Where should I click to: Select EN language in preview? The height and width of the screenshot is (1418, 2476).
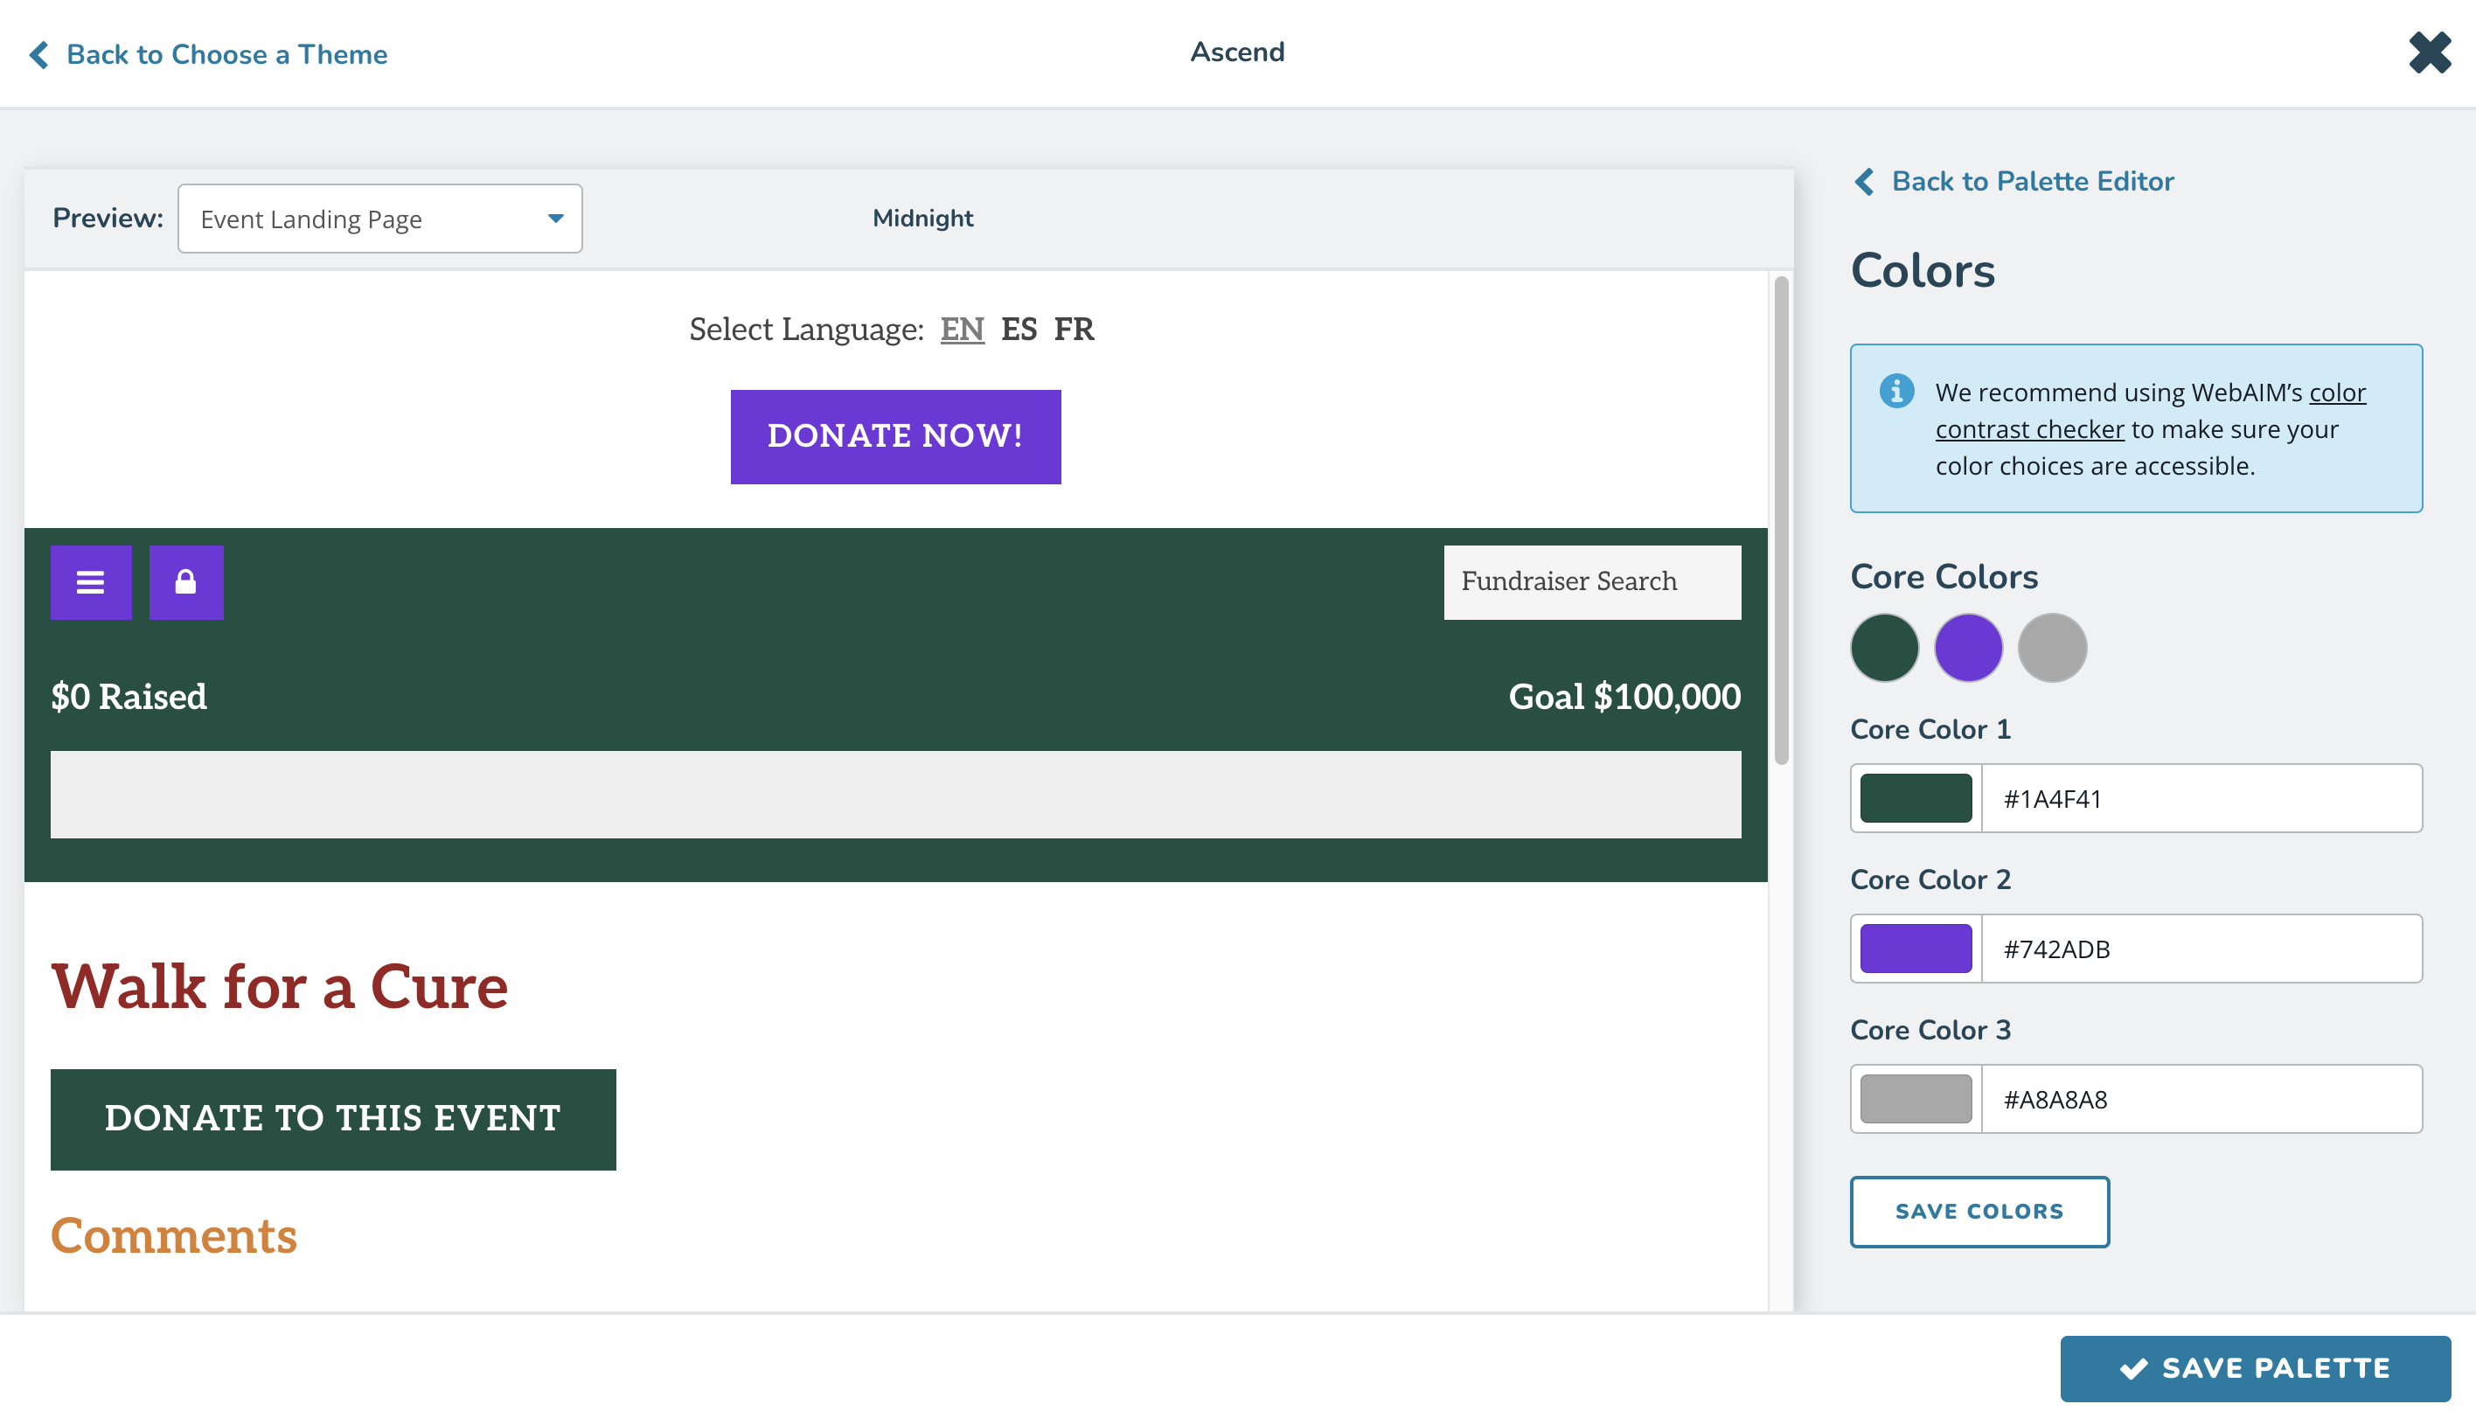962,330
